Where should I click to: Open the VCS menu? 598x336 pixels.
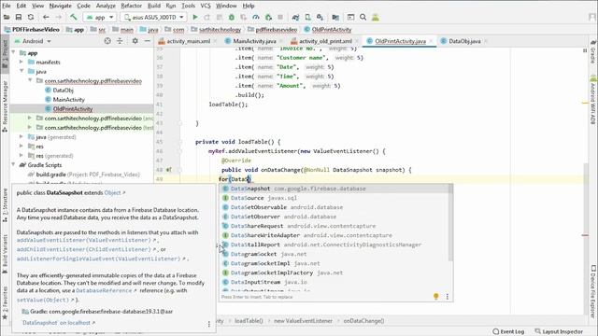coord(206,6)
